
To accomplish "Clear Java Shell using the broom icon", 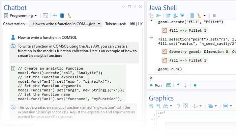I will (199, 16).
